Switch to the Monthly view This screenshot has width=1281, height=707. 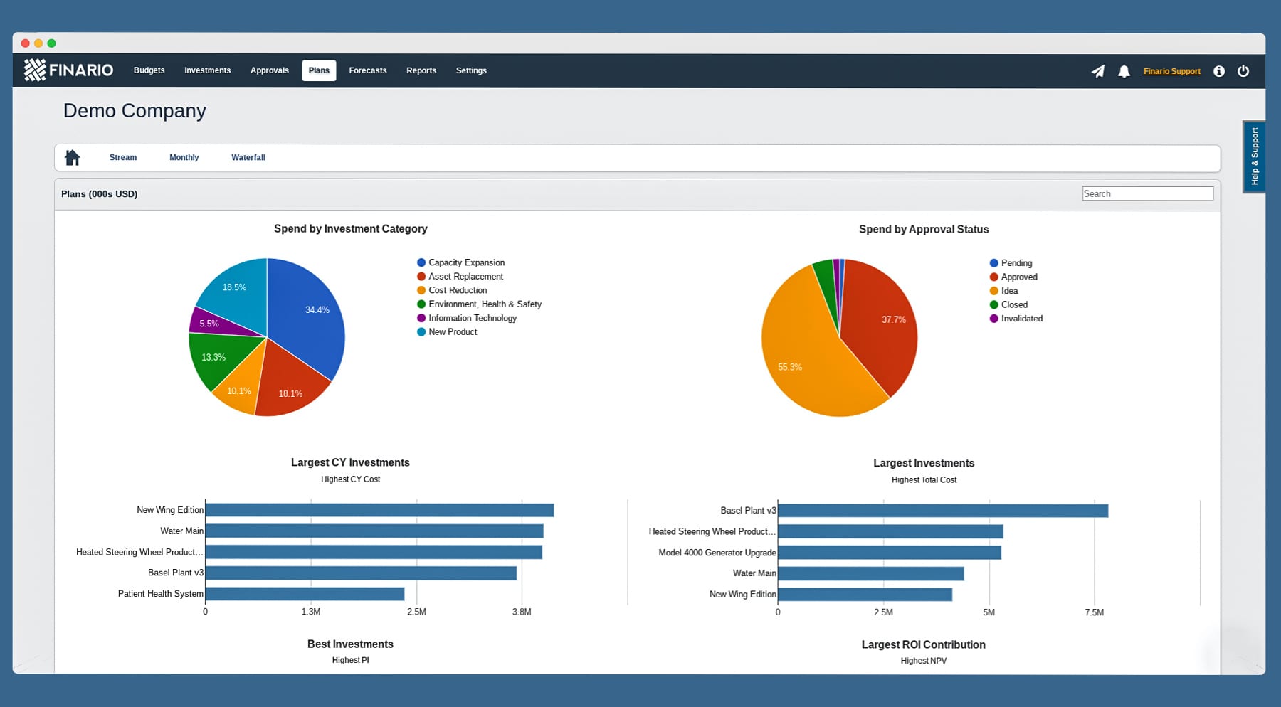click(x=184, y=158)
